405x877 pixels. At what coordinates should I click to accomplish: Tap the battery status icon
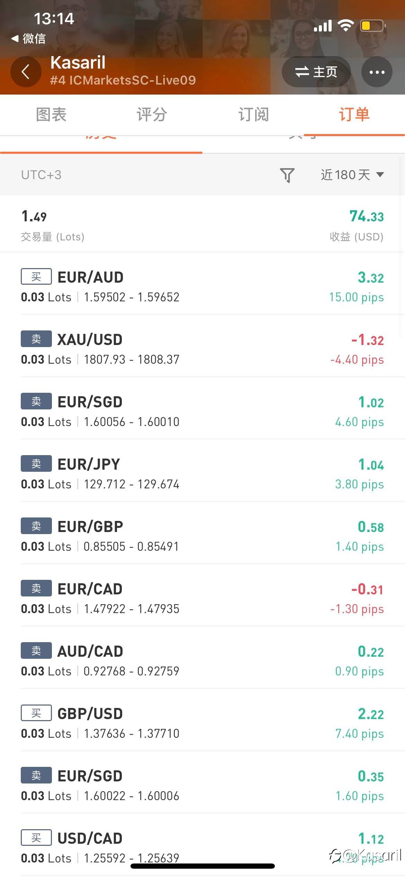pos(373,26)
